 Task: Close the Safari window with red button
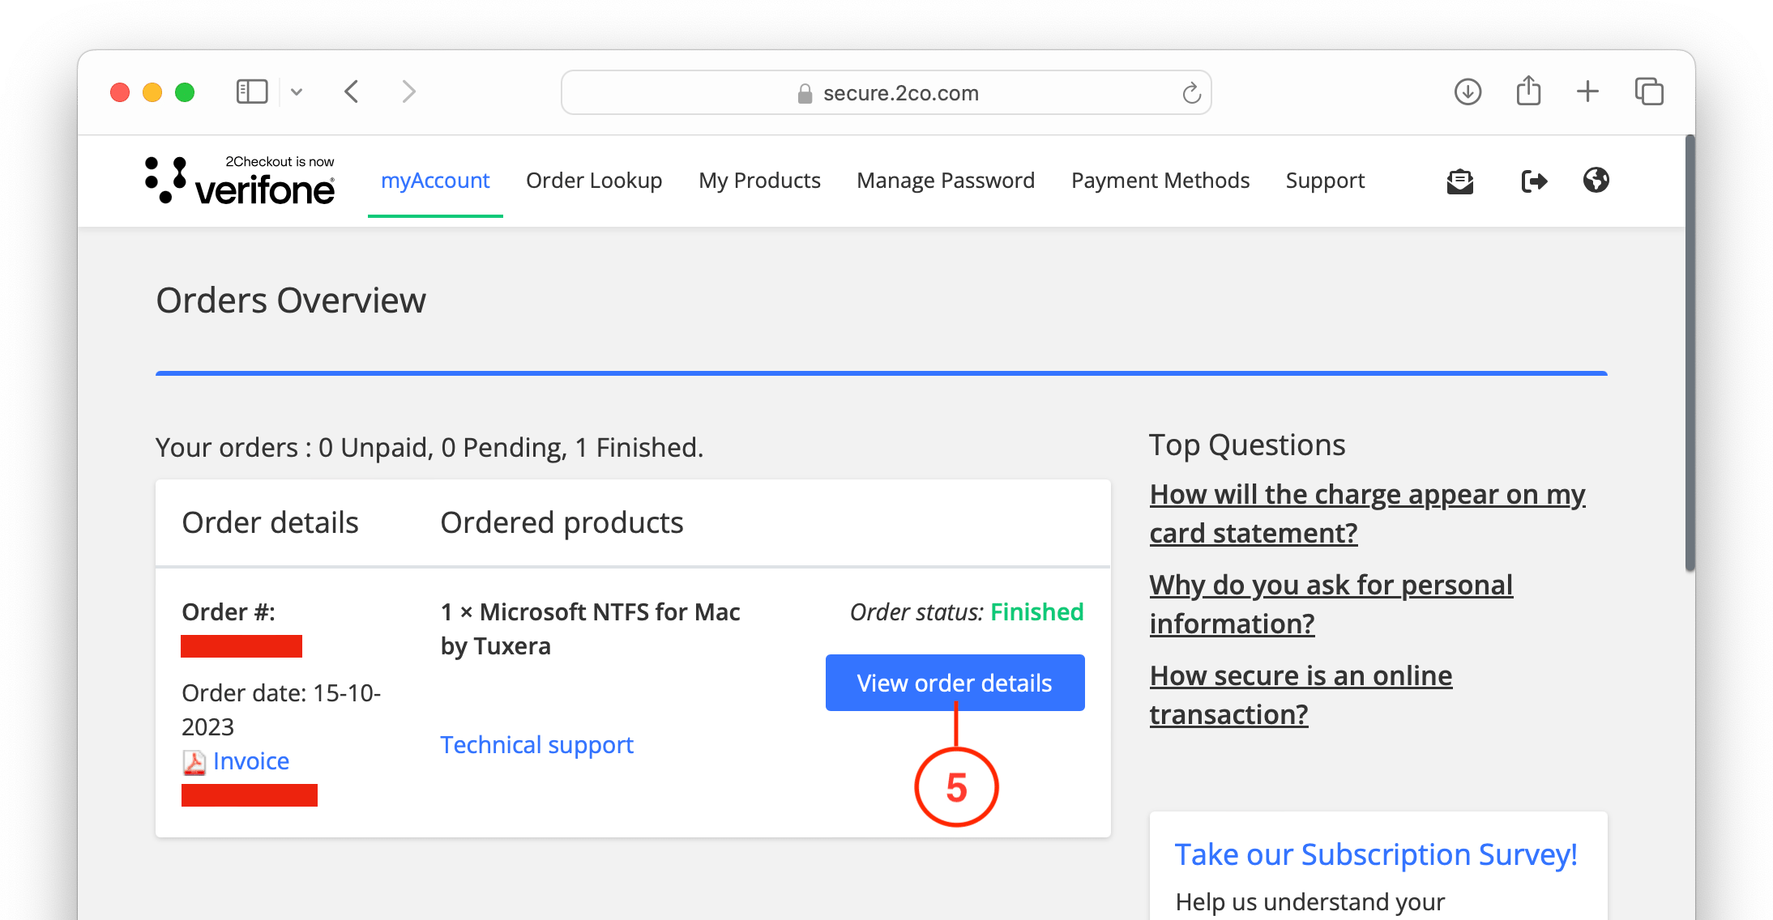click(x=120, y=92)
